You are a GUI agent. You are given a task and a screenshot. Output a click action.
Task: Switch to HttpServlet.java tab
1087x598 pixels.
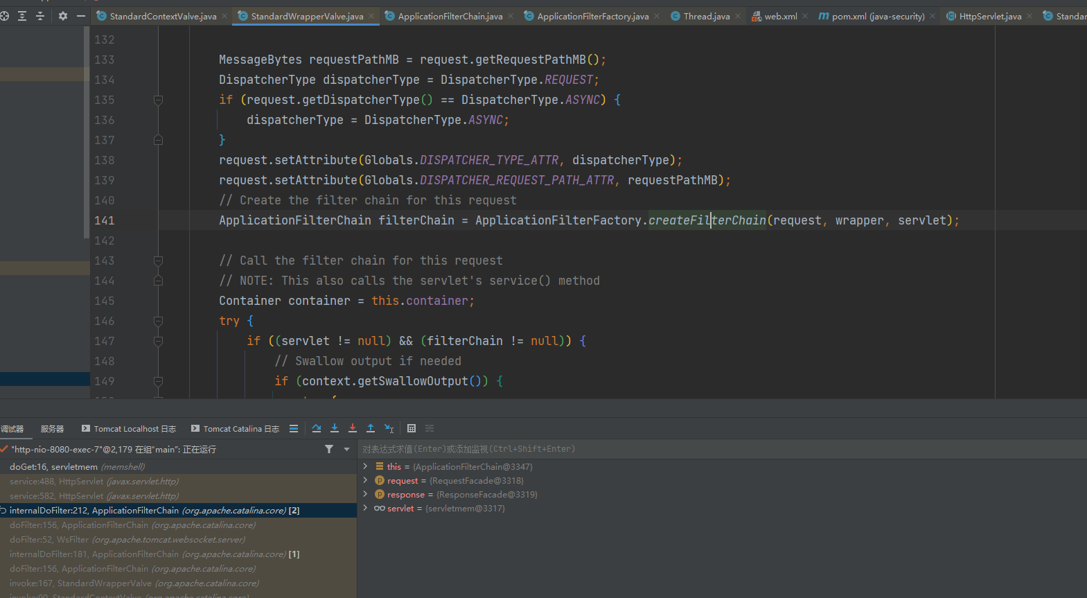(x=990, y=16)
